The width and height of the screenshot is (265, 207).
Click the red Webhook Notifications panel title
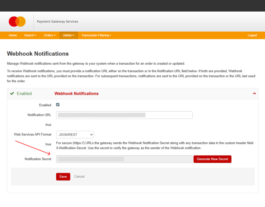tap(76, 93)
